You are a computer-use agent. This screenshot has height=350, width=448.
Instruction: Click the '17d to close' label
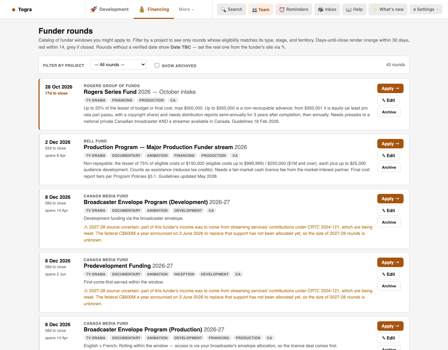[x=56, y=93]
